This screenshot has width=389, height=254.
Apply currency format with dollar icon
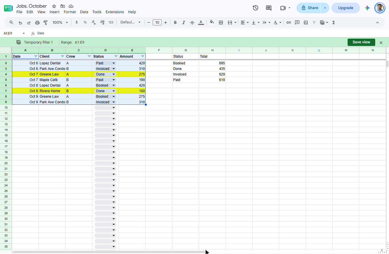pos(77,23)
